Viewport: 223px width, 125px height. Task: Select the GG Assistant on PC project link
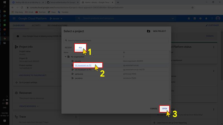tap(83, 65)
